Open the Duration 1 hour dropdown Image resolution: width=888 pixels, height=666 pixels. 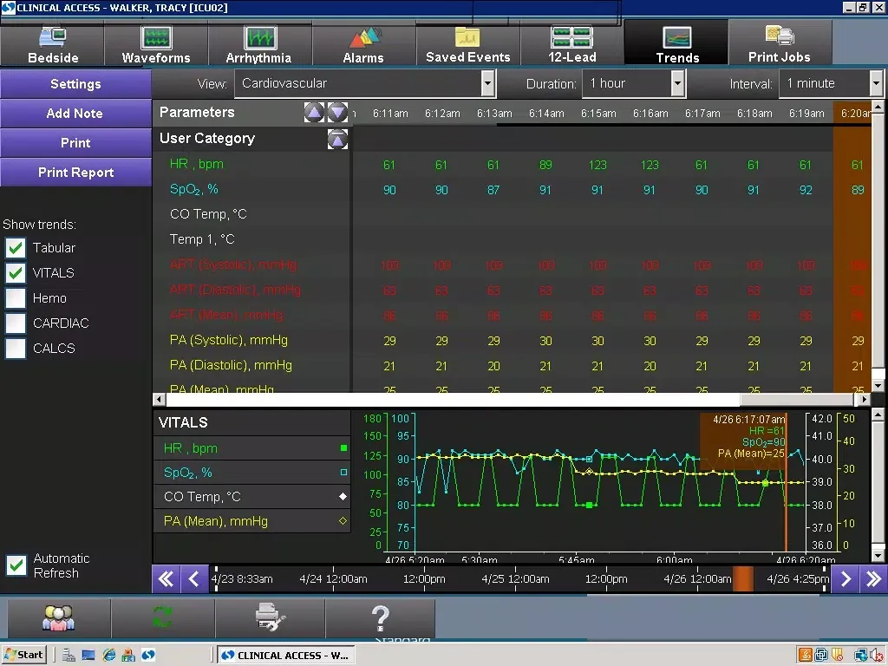[677, 84]
